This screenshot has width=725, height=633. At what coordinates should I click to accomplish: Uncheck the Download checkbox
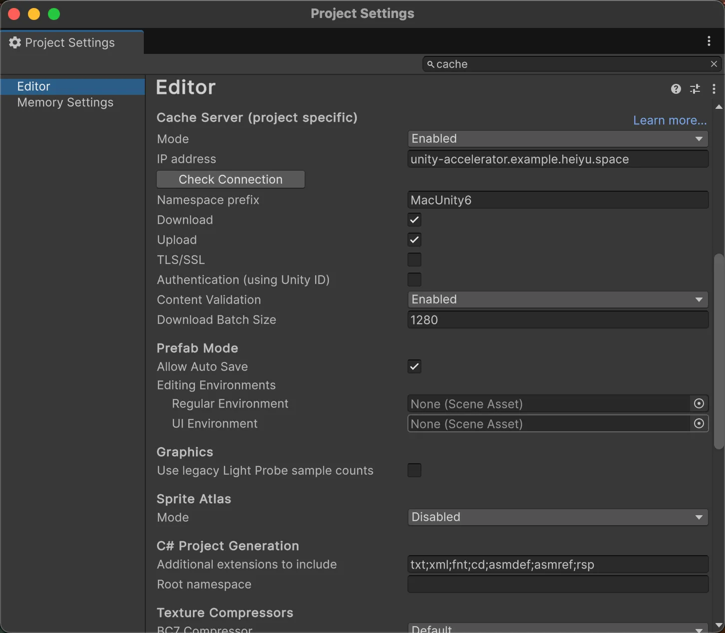[x=414, y=220]
